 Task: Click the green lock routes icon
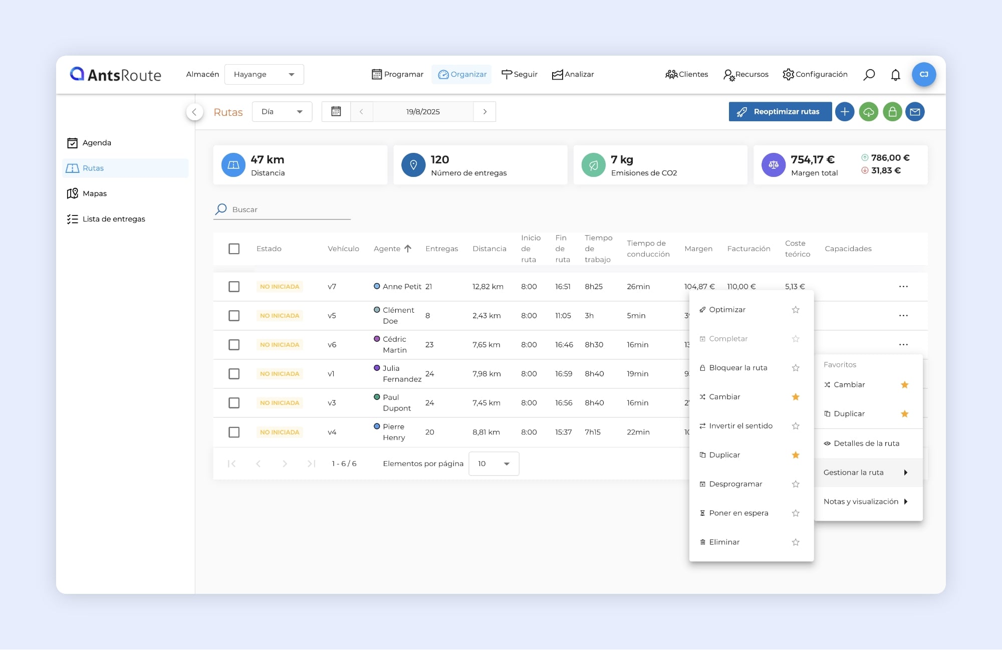pyautogui.click(x=892, y=112)
